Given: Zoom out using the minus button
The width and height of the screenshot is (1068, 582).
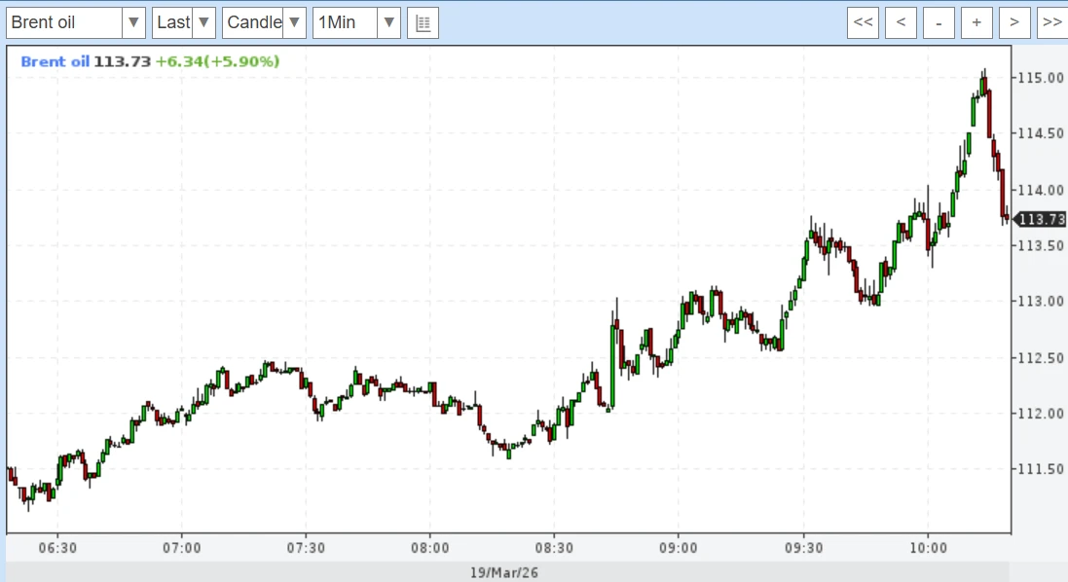Looking at the screenshot, I should click(939, 22).
